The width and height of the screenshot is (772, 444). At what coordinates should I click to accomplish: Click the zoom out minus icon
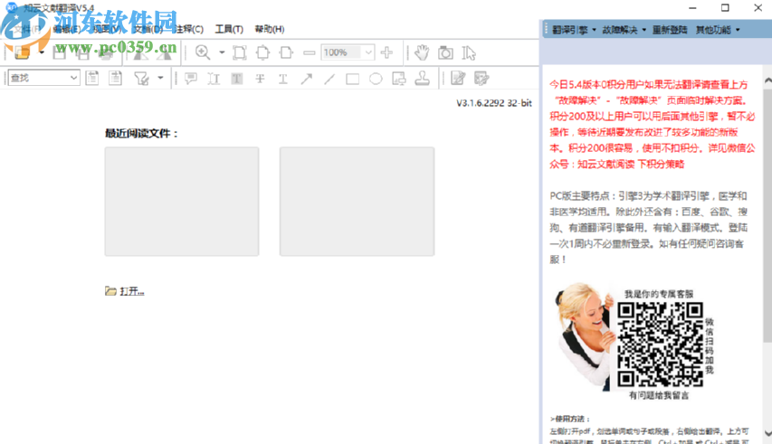pos(310,52)
